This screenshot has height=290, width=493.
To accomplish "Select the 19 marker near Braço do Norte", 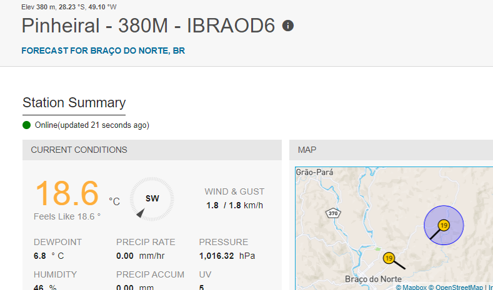I will [x=389, y=258].
